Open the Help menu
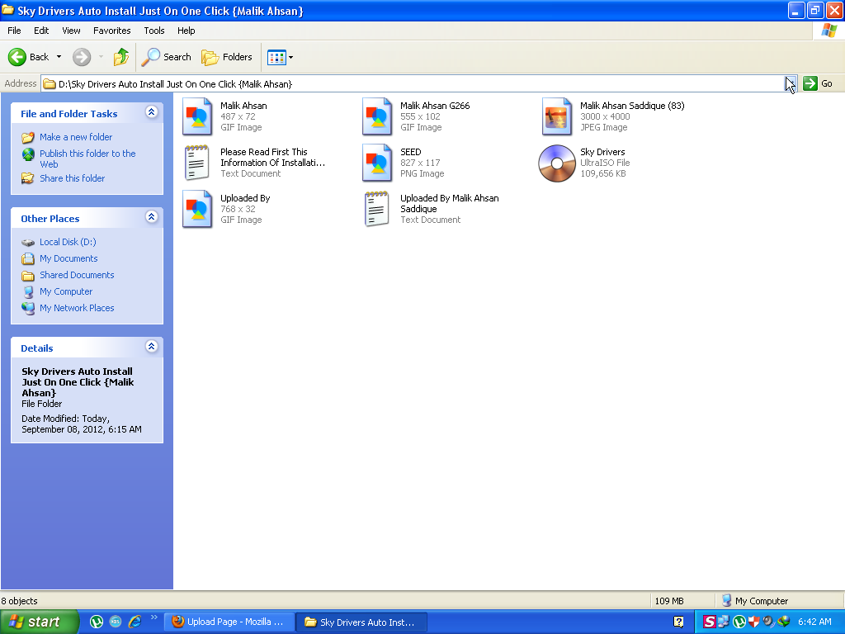Viewport: 845px width, 634px height. pos(186,31)
